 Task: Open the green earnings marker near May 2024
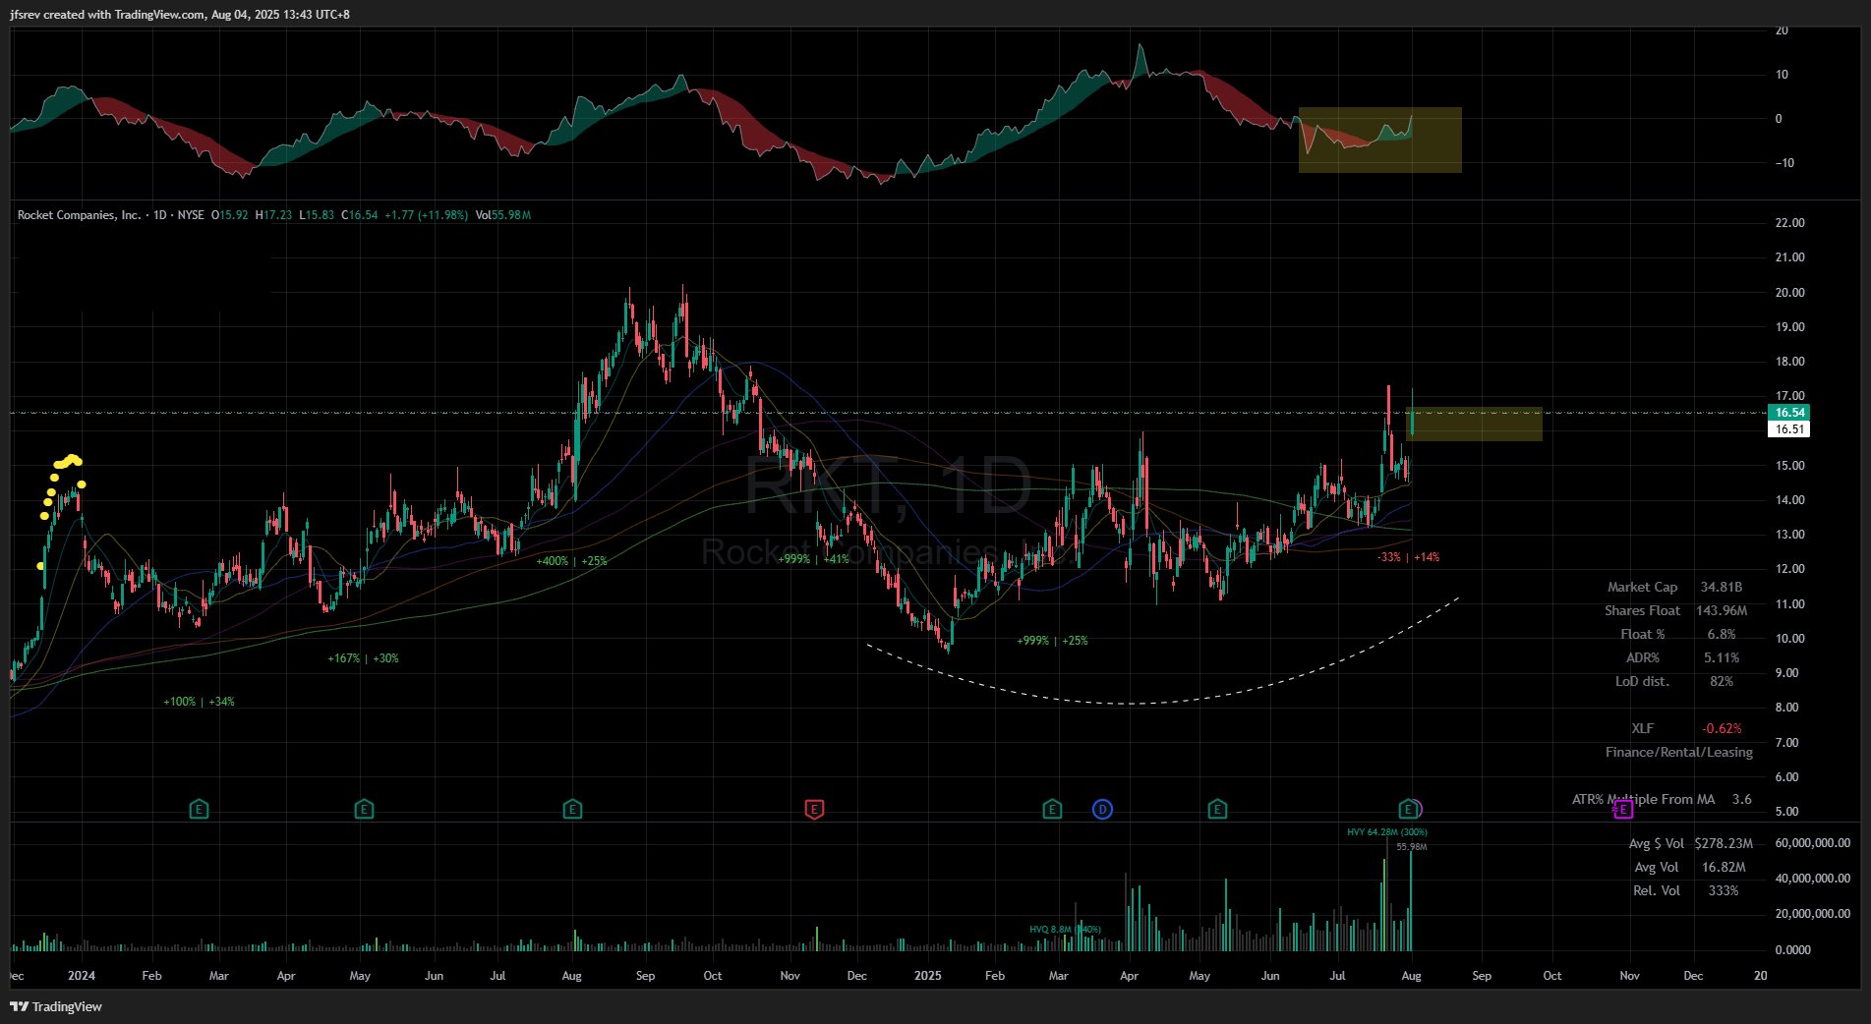point(364,810)
